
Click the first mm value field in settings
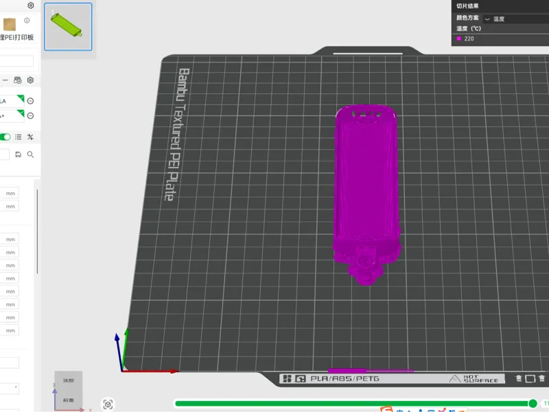10,193
